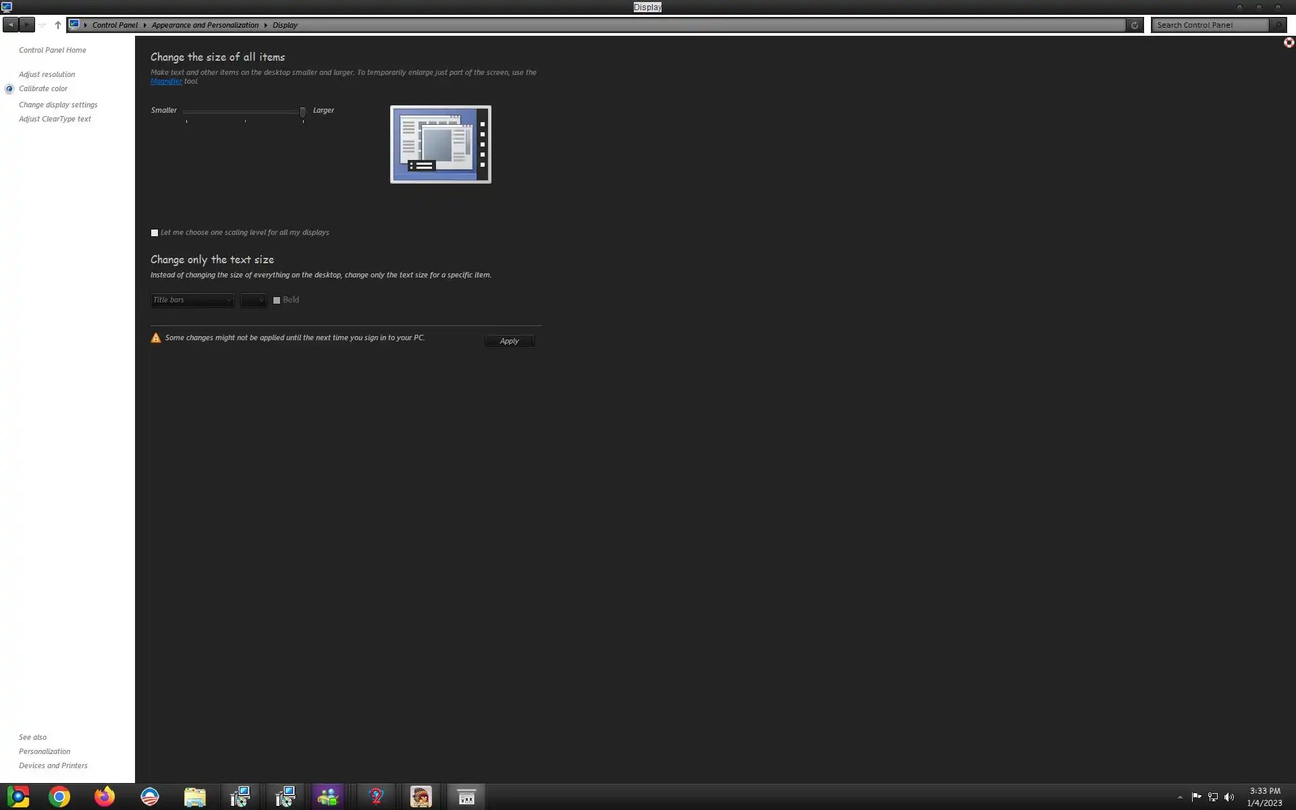The image size is (1296, 810).
Task: Click the search magnifier icon
Action: [1277, 25]
